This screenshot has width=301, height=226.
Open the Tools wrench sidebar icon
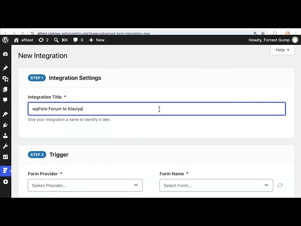(x=5, y=146)
